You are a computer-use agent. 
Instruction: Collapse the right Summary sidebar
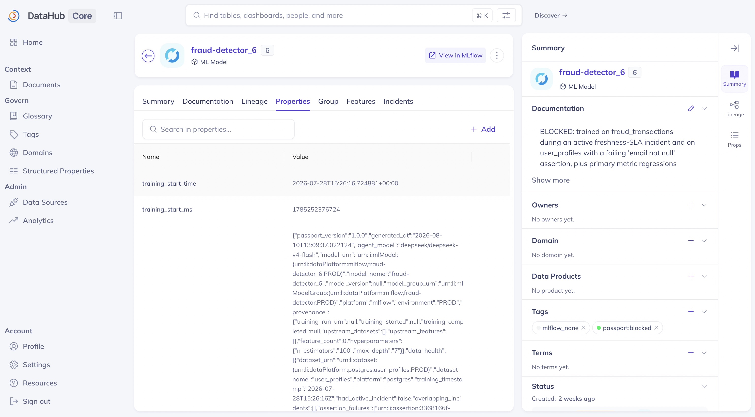[x=734, y=48]
